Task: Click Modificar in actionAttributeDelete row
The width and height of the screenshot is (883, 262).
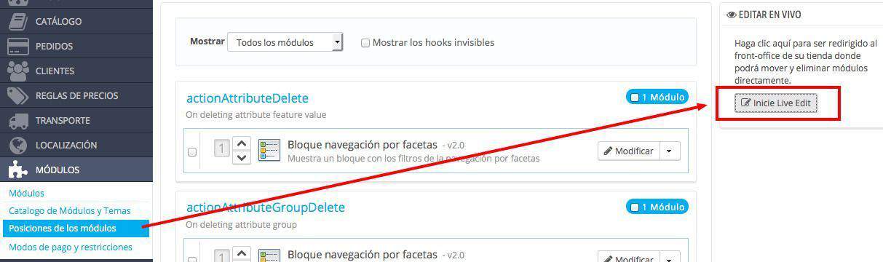Action: 629,151
